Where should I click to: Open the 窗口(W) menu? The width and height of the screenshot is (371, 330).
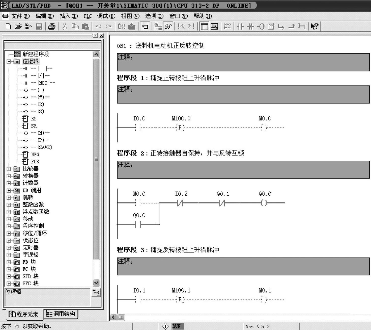179,16
